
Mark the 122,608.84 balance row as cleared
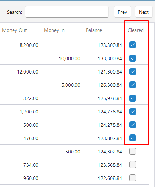click(133, 178)
